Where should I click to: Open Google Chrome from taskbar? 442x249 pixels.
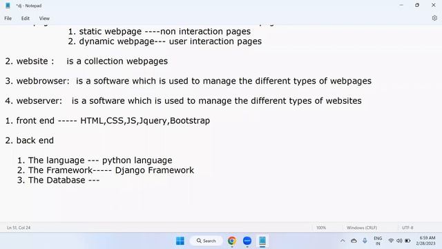pos(232,241)
